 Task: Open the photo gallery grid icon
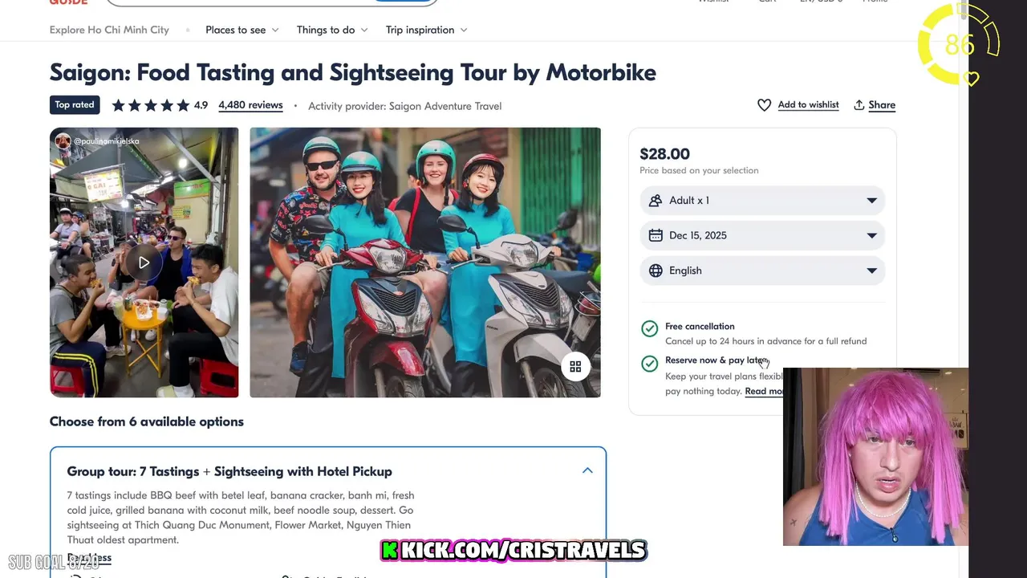coord(575,367)
